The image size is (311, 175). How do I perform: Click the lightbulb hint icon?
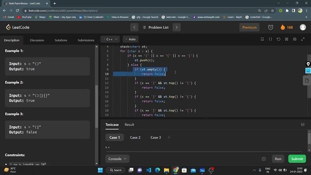(x=308, y=64)
